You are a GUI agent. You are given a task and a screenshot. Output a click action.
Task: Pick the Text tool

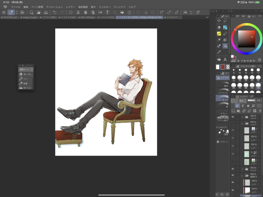225,60
